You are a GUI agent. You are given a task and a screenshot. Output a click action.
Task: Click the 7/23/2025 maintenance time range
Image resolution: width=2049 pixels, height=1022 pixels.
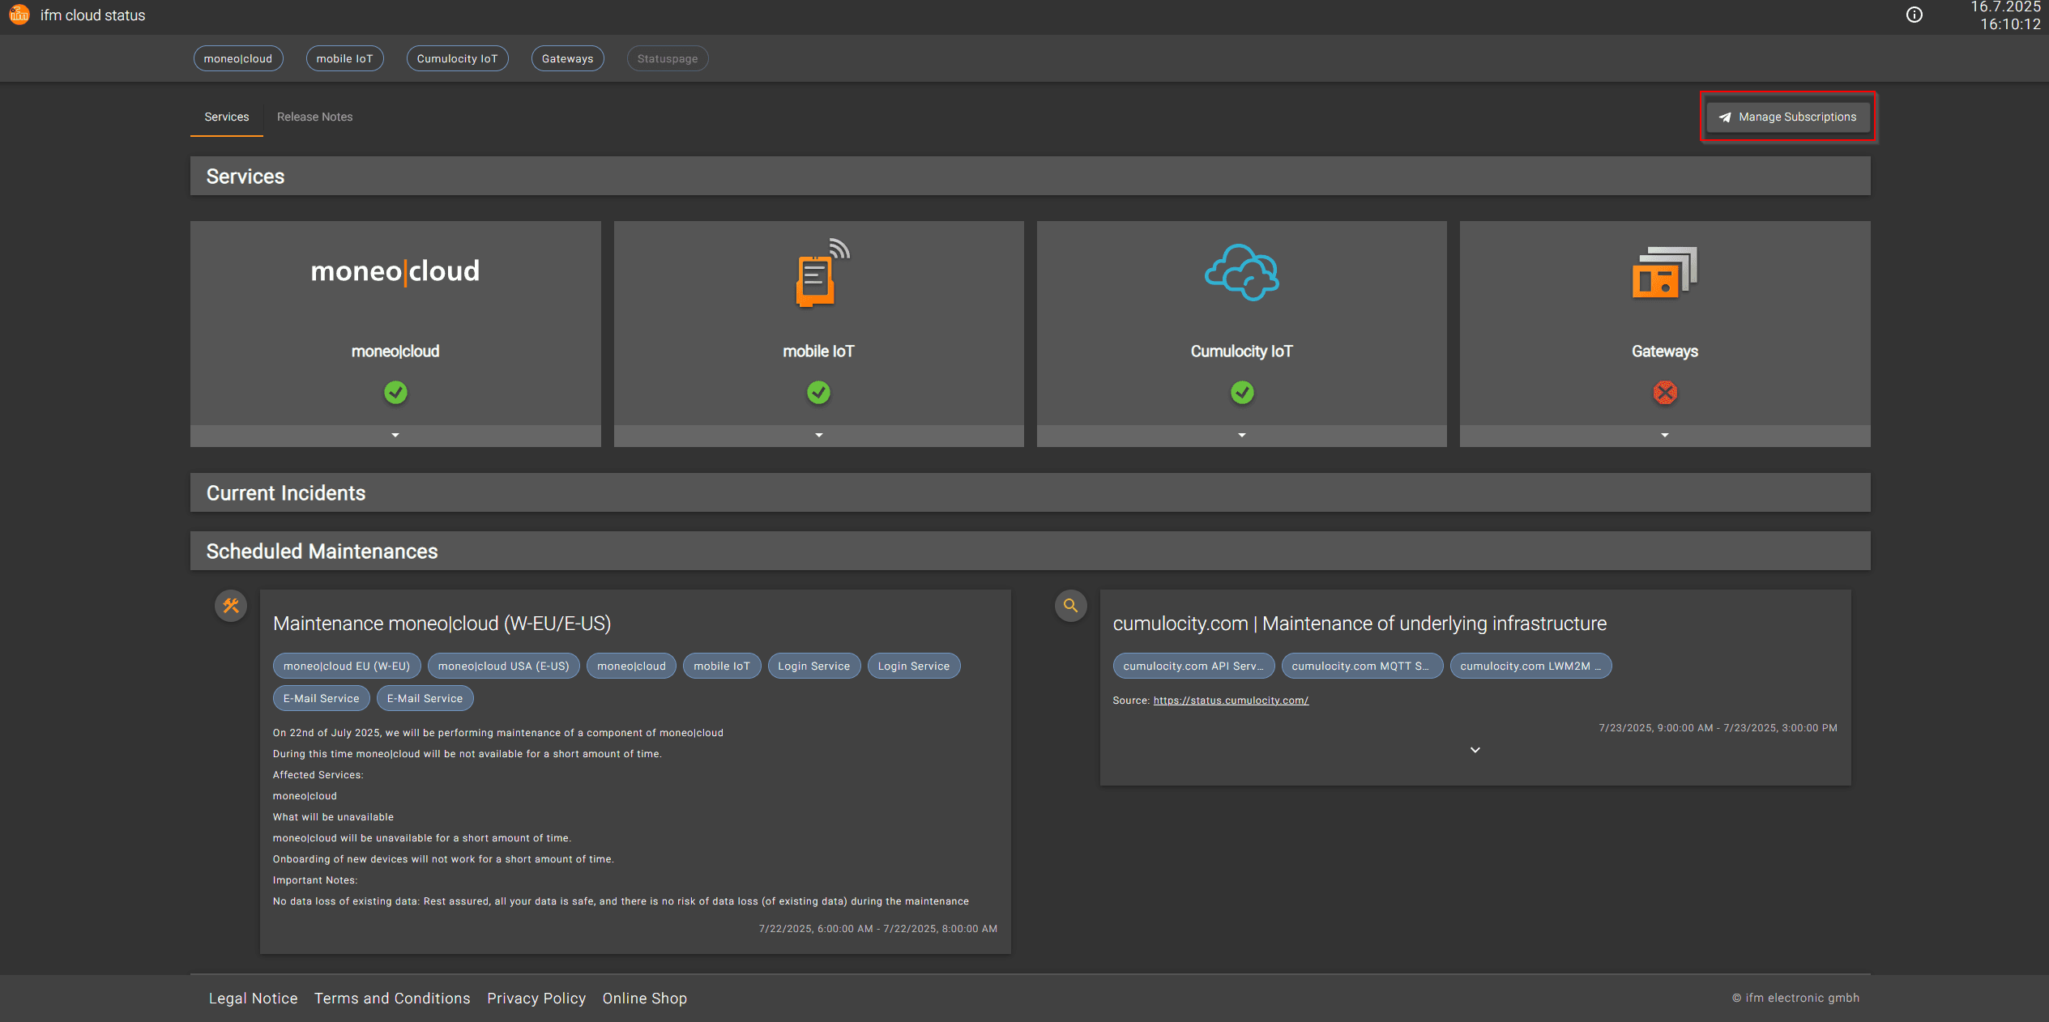pos(1718,728)
